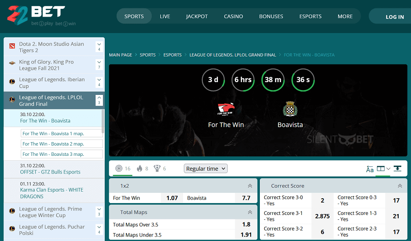This screenshot has height=241, width=411.
Task: Expand Puchar Polski matches
Action: click(x=99, y=229)
